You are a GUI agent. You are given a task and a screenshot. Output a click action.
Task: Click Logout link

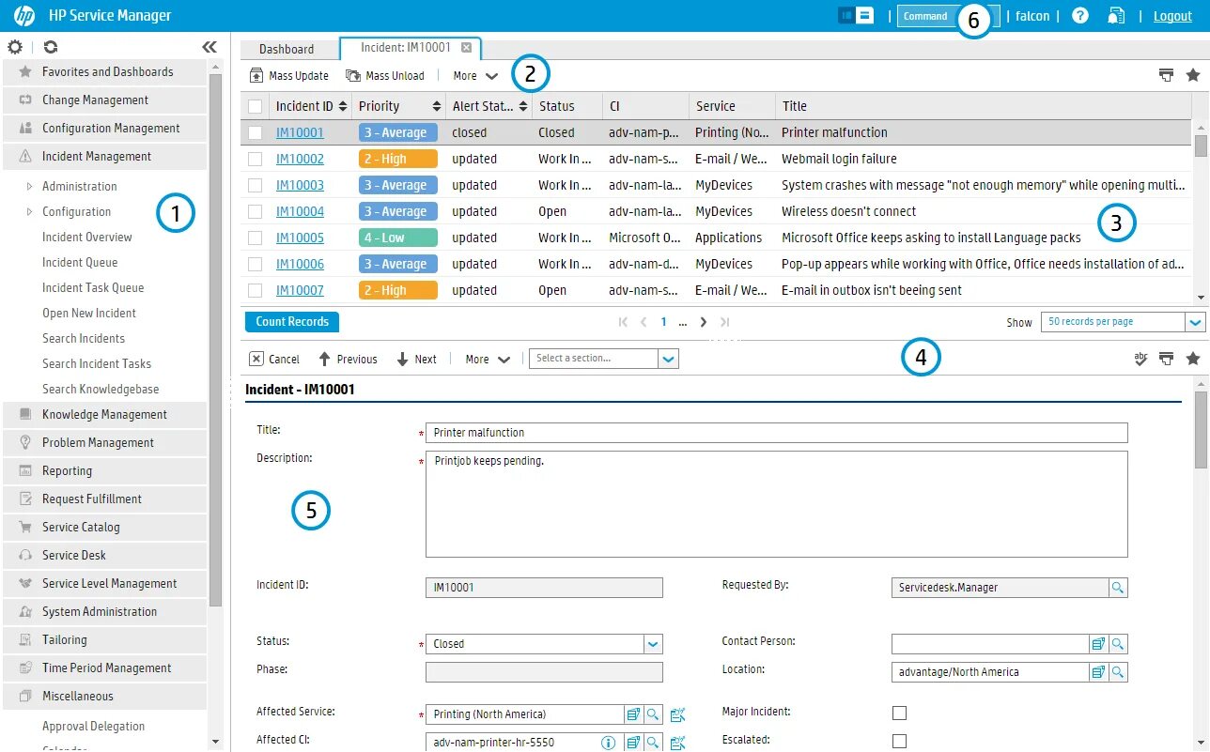1172,16
